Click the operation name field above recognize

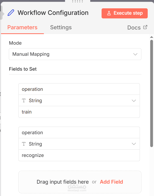(x=79, y=133)
